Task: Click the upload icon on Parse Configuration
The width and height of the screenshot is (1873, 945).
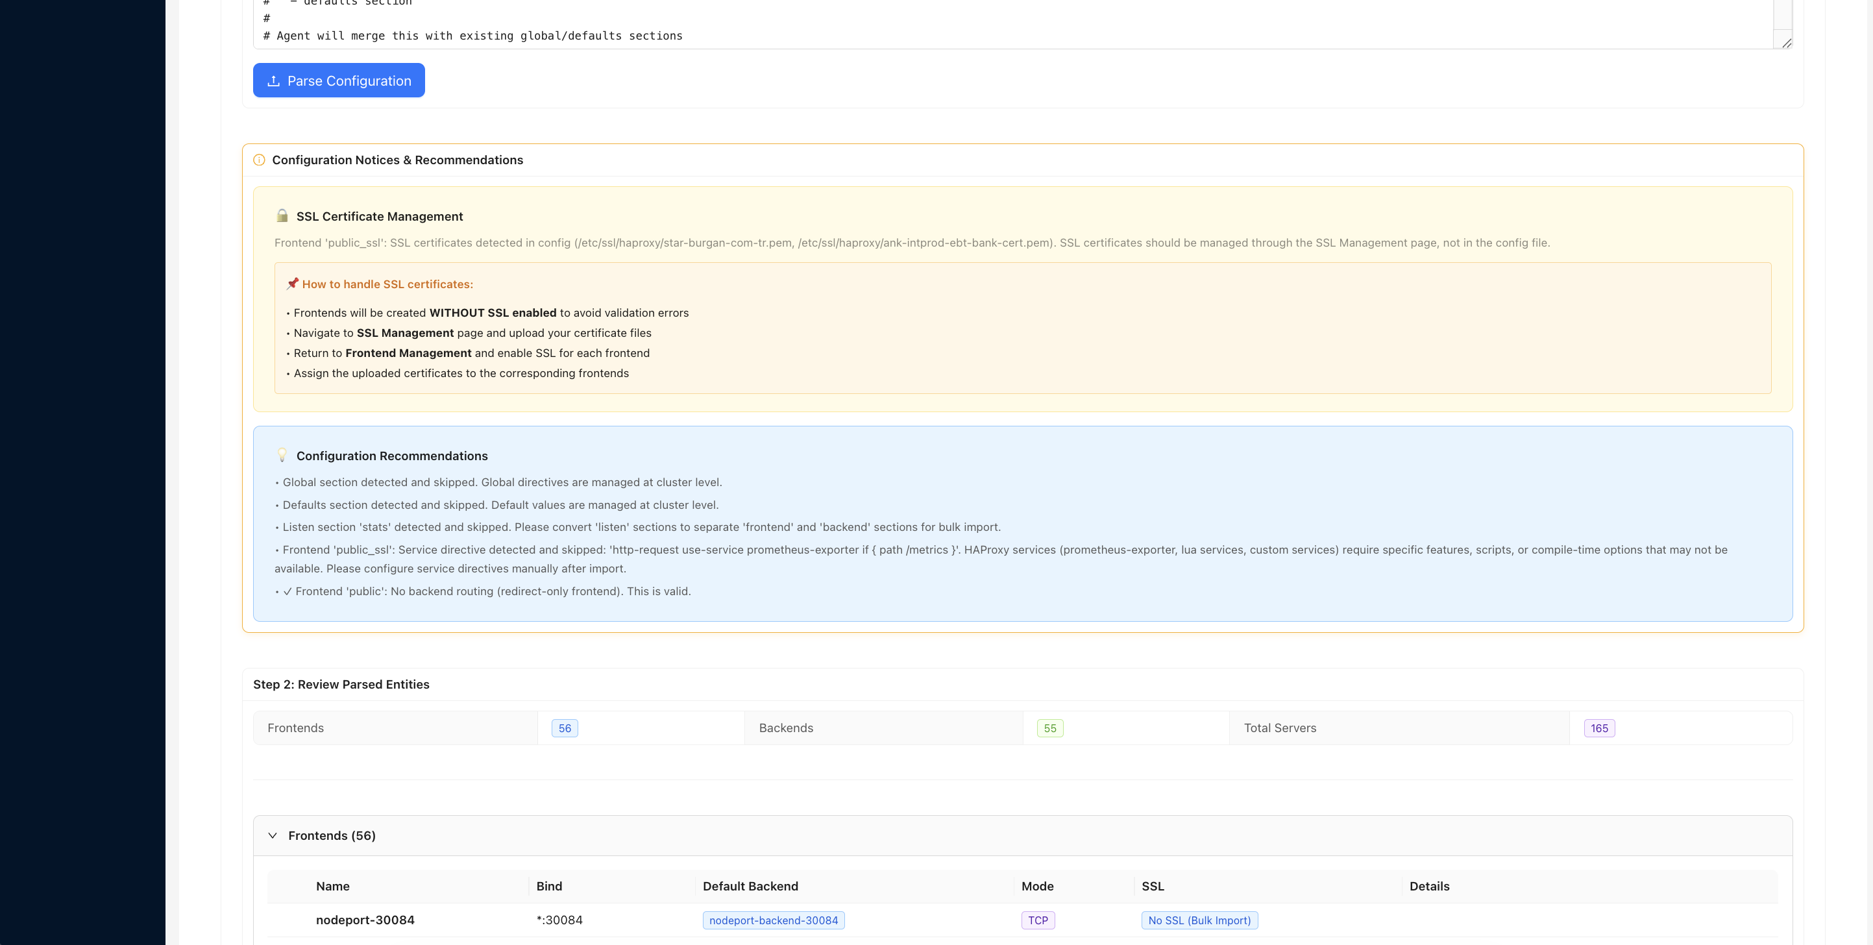Action: 273,80
